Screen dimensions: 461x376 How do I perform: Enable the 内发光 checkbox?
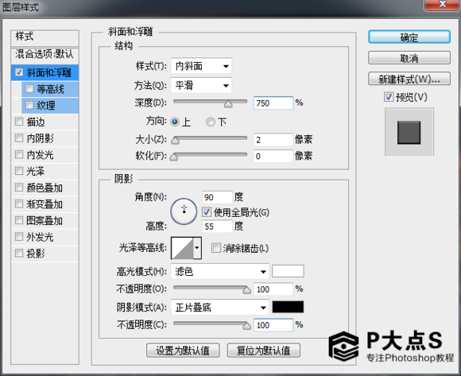coord(19,154)
